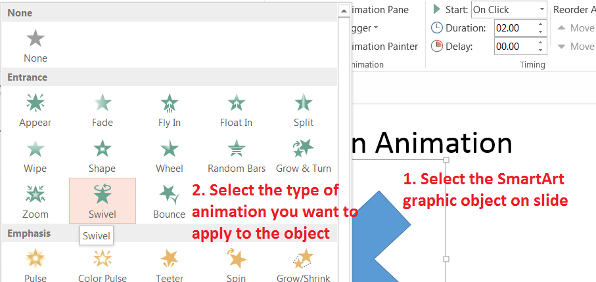The height and width of the screenshot is (282, 596).
Task: Apply the Appear entrance animation
Action: coord(35,104)
